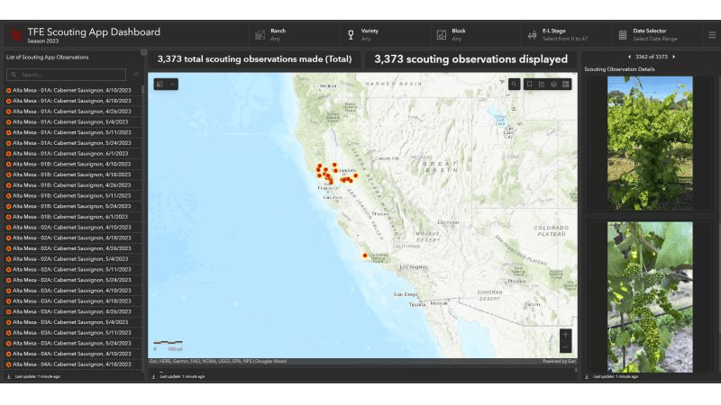Click the Block map icon
The width and height of the screenshot is (721, 405).
[442, 35]
